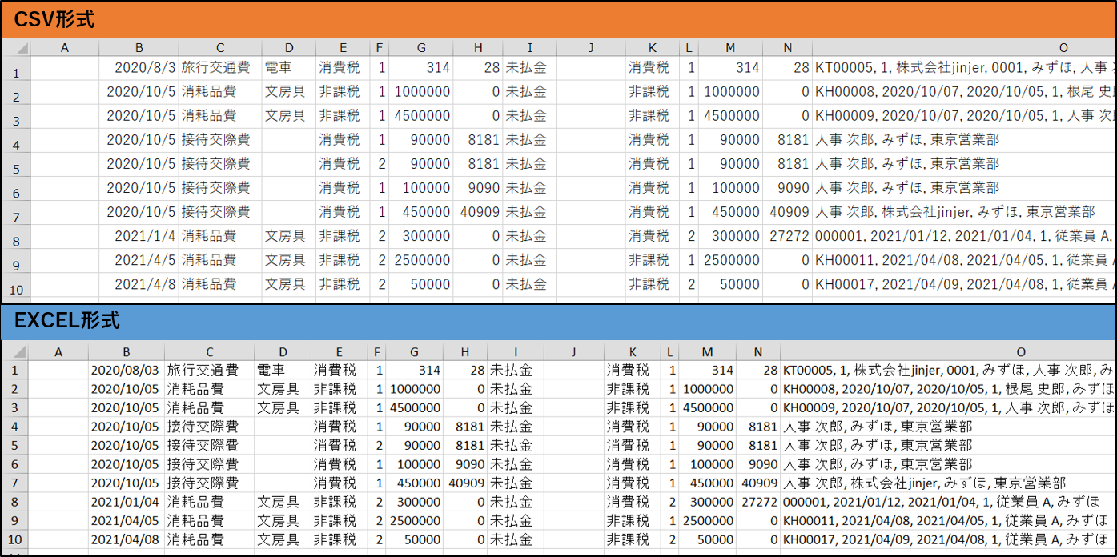Click column O header in the EXCEL table
Image resolution: width=1117 pixels, height=557 pixels.
(x=1021, y=351)
